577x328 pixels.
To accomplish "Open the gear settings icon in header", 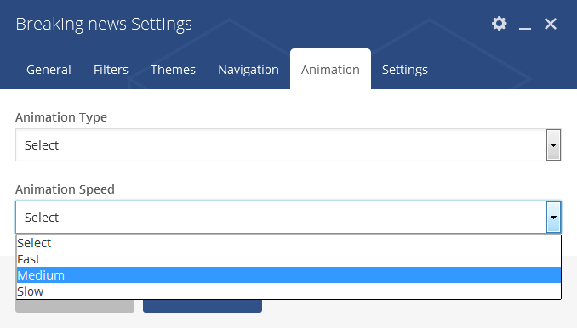I will click(x=499, y=24).
